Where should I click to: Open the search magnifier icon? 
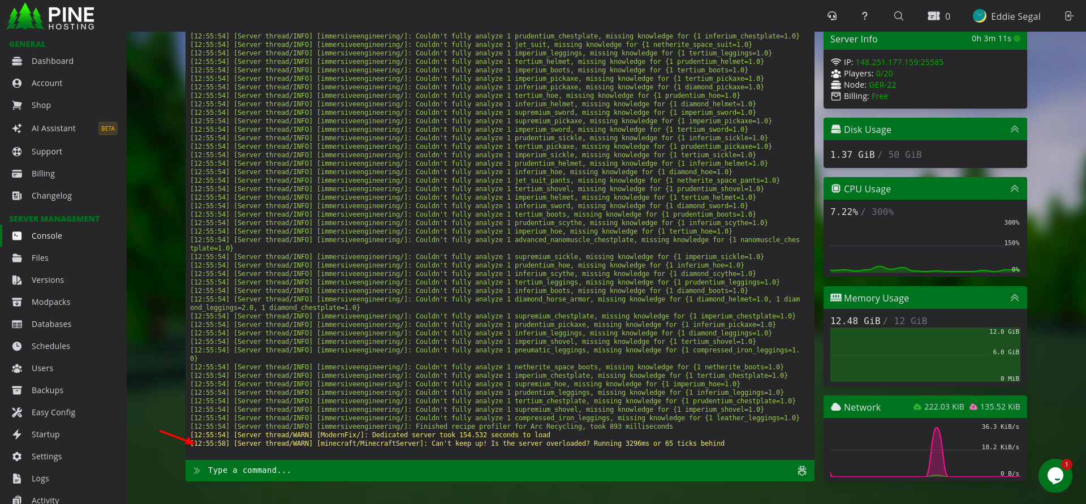(x=899, y=16)
